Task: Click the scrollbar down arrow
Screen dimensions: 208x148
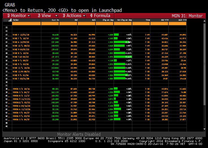Action: click(204, 129)
